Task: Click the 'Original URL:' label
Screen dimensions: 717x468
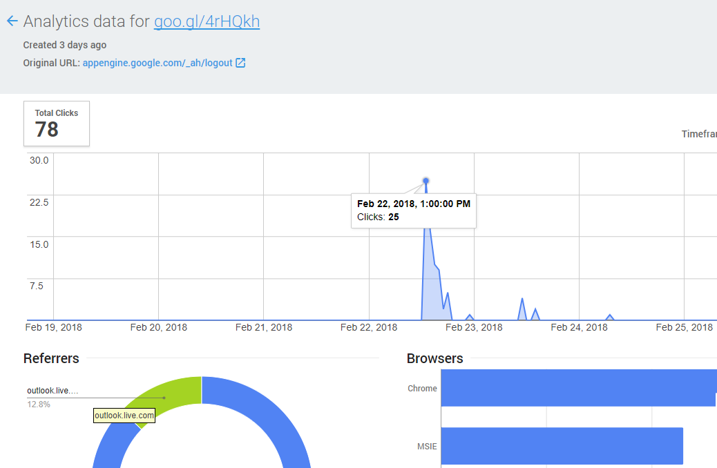Action: [52, 63]
